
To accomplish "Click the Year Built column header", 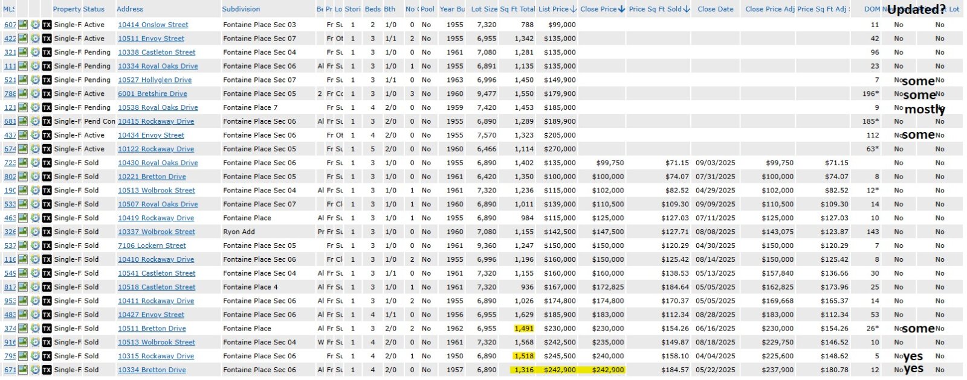I will [451, 9].
